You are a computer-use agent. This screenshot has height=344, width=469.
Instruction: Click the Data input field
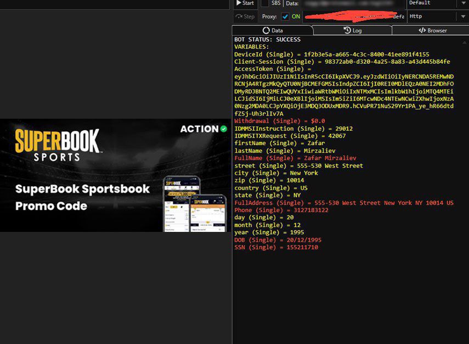[x=352, y=3]
